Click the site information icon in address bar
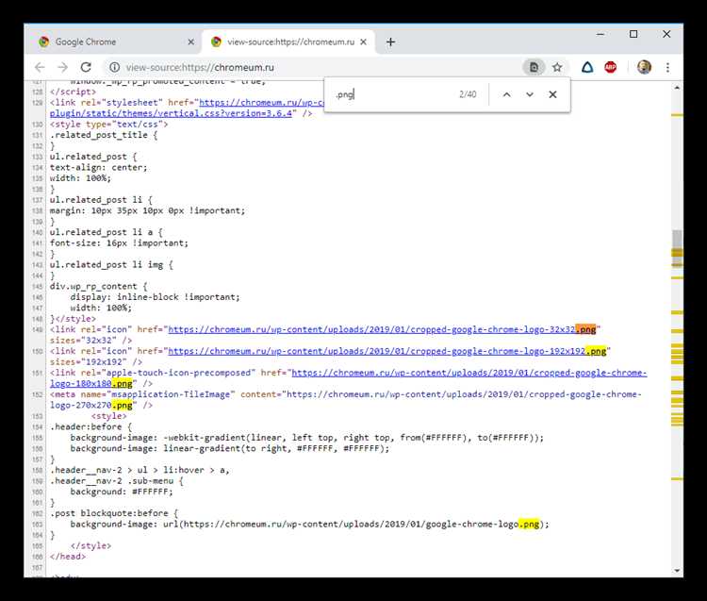Screen dimensions: 707x601 tap(114, 67)
